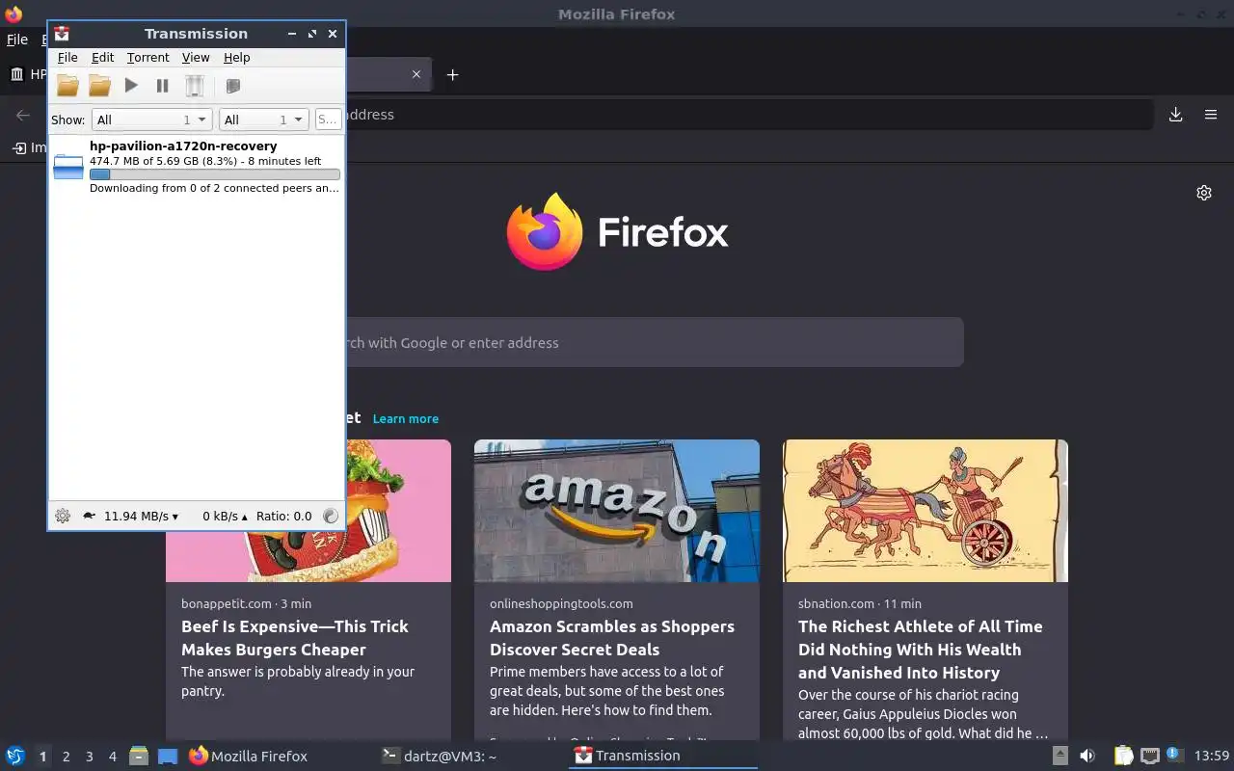Open the first Show All filter dropdown
The height and width of the screenshot is (771, 1234).
point(151,120)
